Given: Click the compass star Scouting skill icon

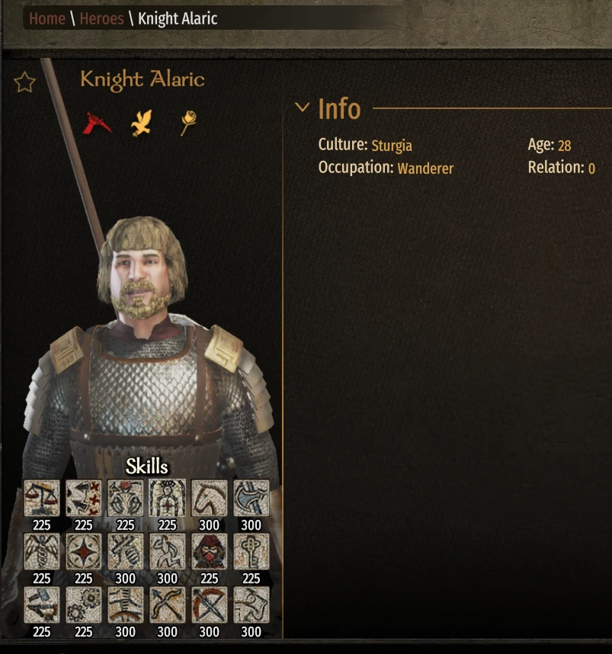Looking at the screenshot, I should [x=83, y=551].
